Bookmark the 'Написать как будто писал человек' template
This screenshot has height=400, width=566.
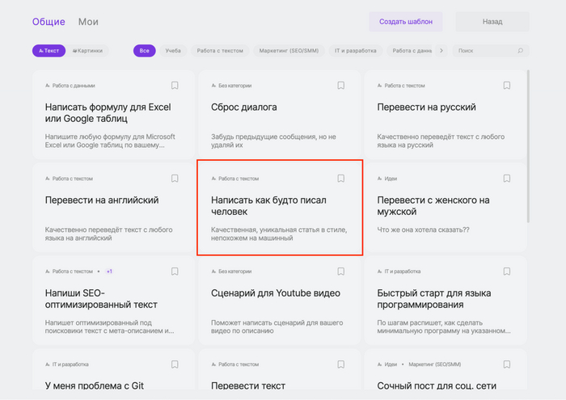pos(340,179)
